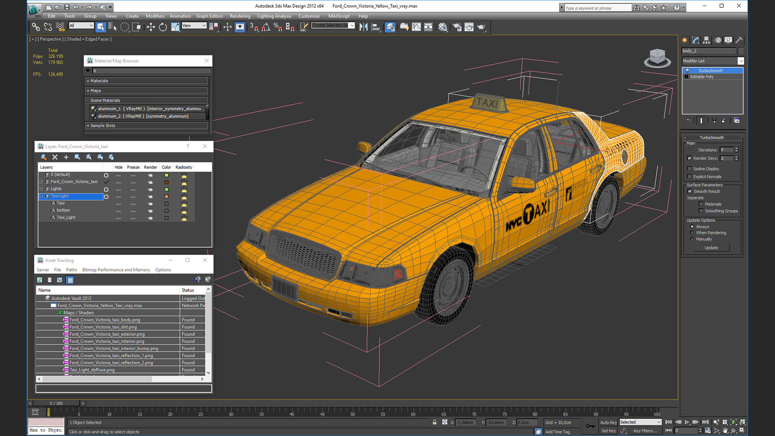
Task: Open the Create Selection Set dropdown
Action: click(333, 25)
